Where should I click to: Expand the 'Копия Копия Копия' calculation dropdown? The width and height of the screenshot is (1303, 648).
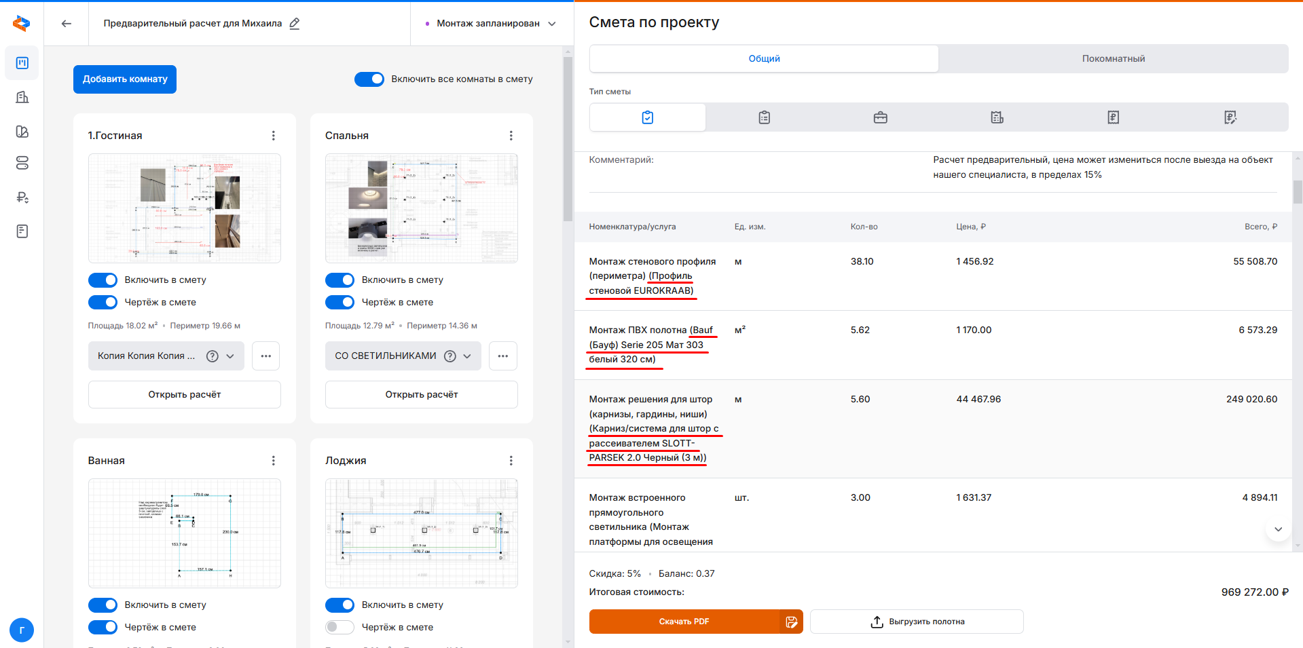(230, 356)
